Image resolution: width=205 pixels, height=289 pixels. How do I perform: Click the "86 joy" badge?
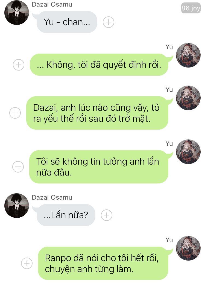click(x=191, y=8)
